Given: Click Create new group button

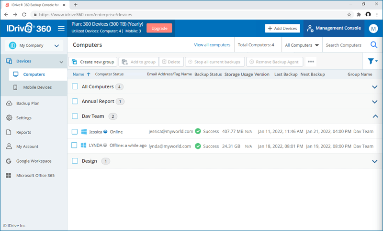Looking at the screenshot, I should coord(93,62).
